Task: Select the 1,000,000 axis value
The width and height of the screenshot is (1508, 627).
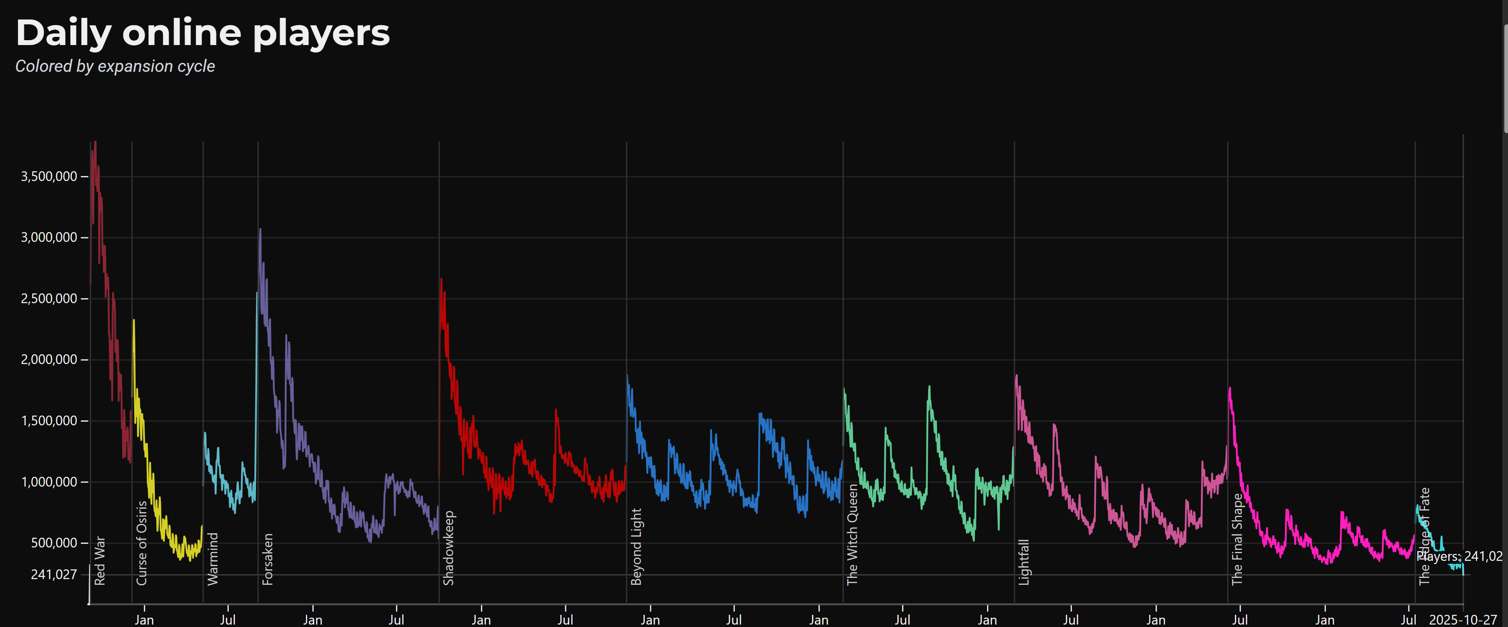Action: tap(49, 482)
